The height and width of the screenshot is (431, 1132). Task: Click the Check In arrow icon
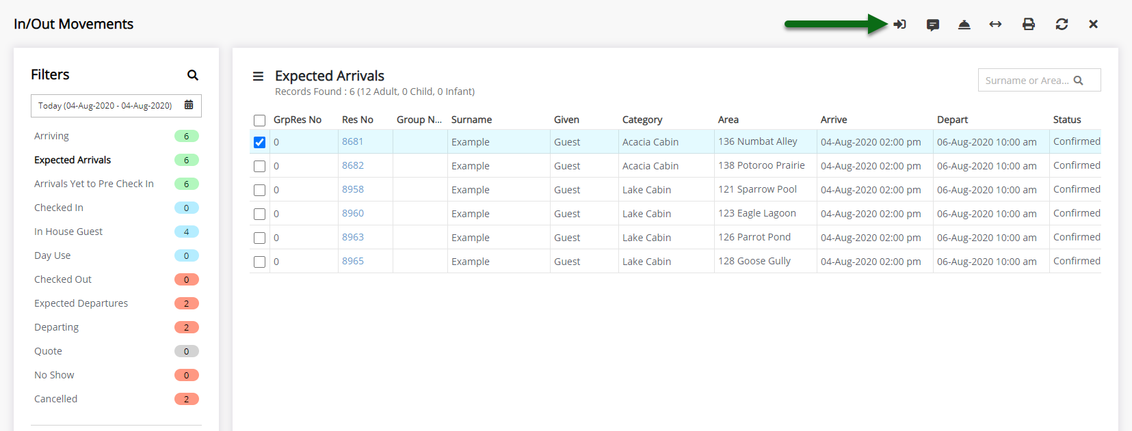pos(899,25)
